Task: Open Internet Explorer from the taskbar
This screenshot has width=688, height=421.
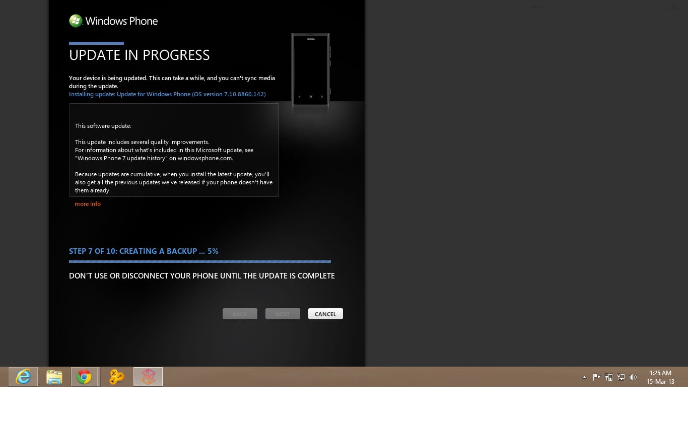Action: click(x=23, y=377)
